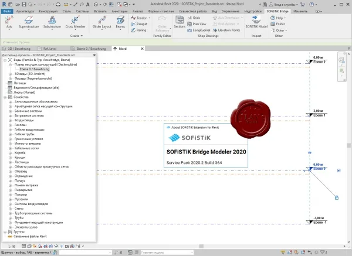Toggle the lock icon on level line
The image size is (352, 256).
coord(337,197)
